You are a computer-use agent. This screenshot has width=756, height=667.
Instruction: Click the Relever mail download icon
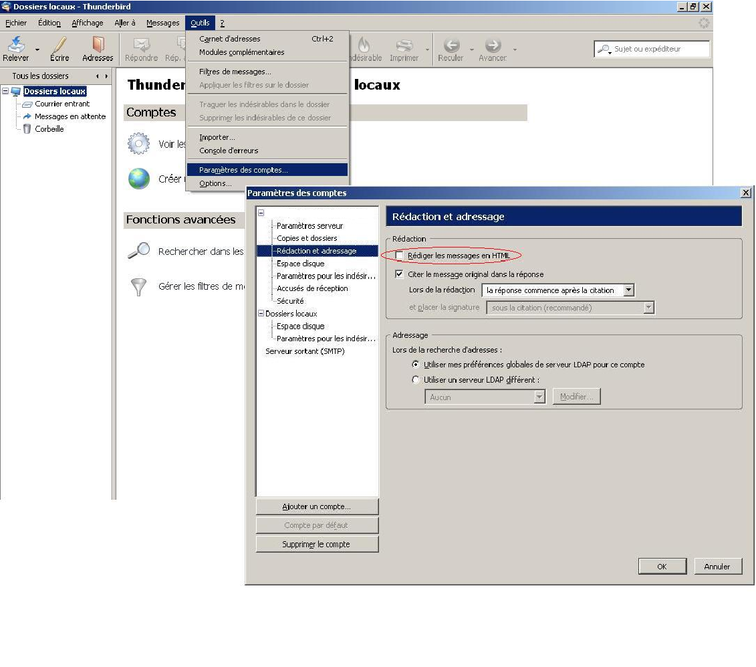(x=16, y=44)
